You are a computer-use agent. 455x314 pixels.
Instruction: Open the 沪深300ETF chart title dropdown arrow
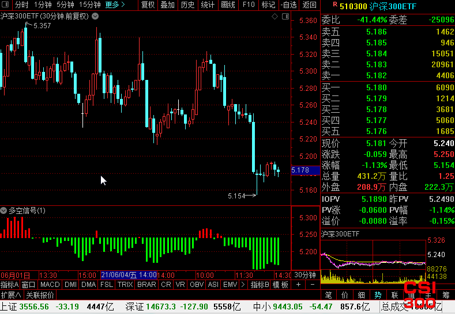(x=95, y=17)
